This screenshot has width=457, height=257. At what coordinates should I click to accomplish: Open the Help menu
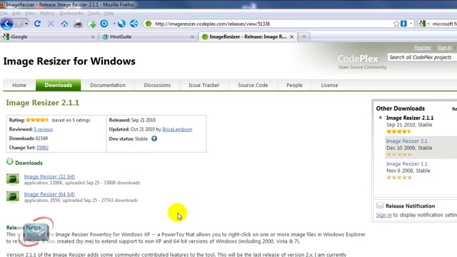pos(109,13)
